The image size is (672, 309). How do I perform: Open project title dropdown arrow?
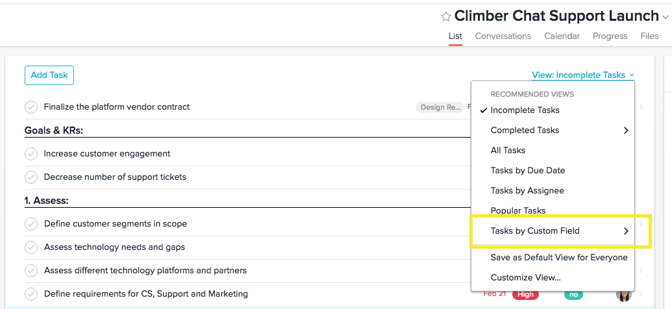pos(666,18)
